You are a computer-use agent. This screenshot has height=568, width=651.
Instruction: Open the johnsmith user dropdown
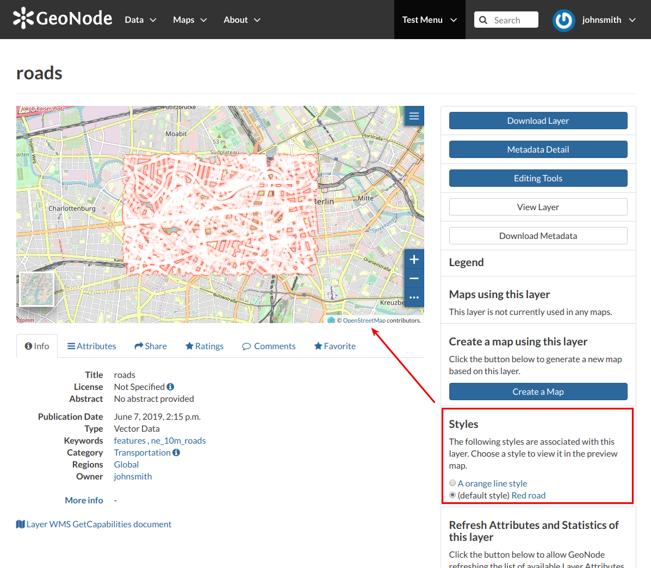609,20
